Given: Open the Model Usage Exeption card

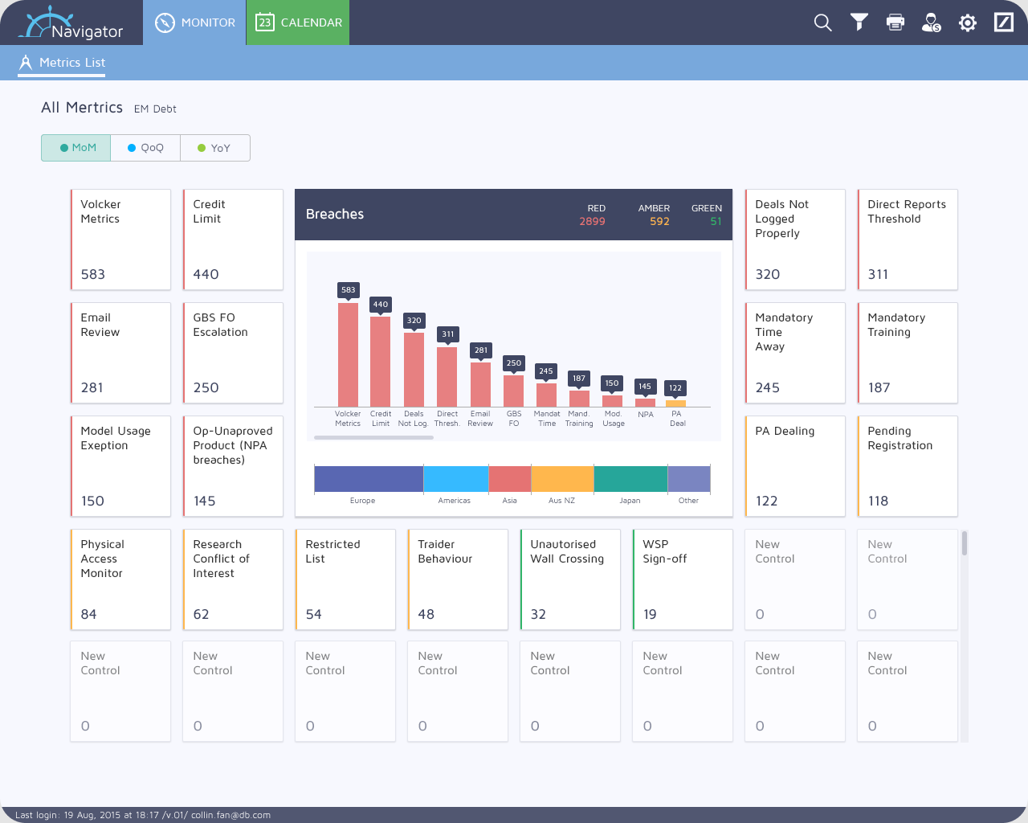Looking at the screenshot, I should tap(120, 466).
